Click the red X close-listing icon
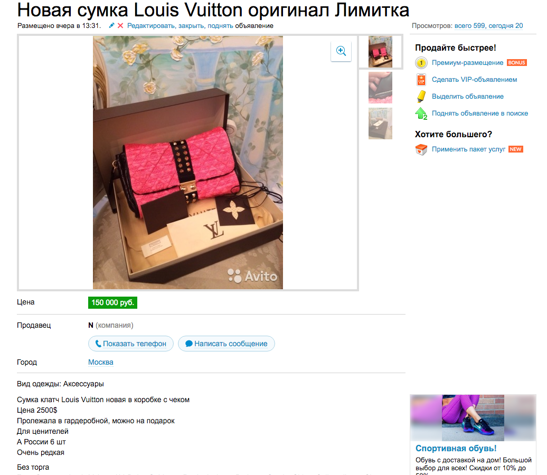 (x=120, y=25)
